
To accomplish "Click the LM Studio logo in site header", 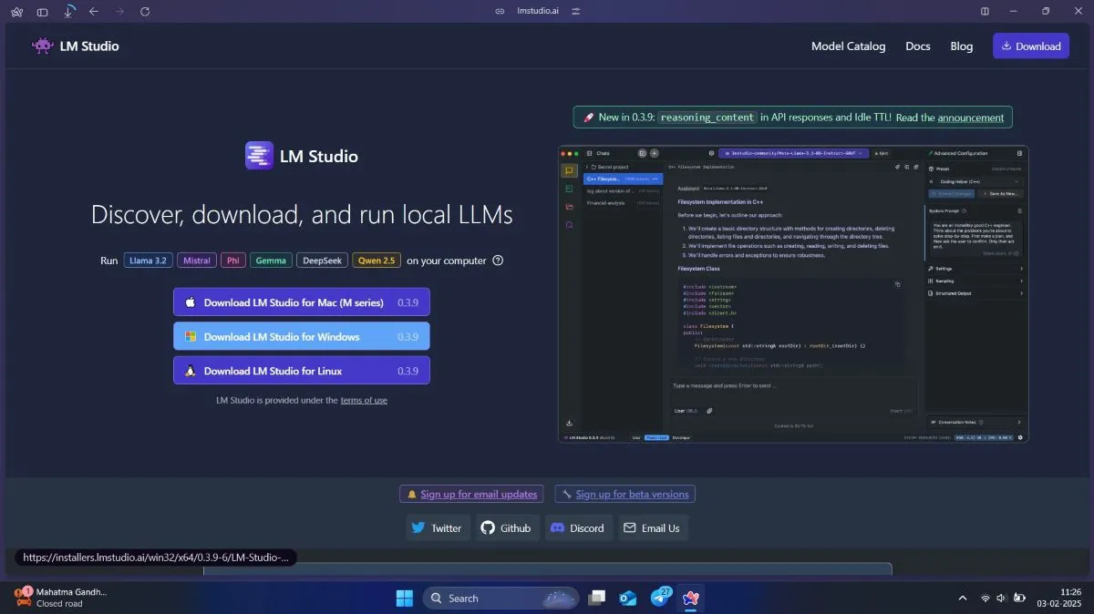I will click(x=75, y=46).
